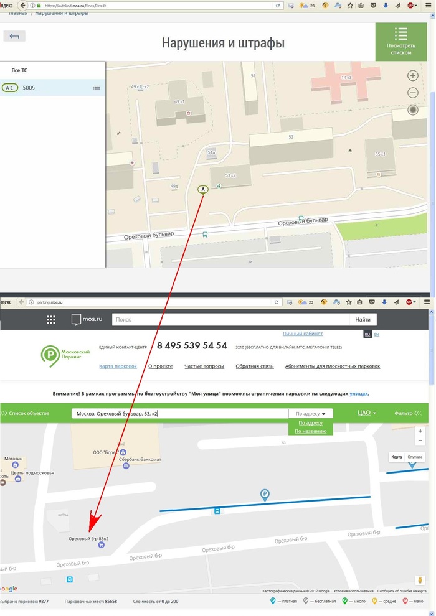
Task: Expand the 'Фильтр' filter panel
Action: pos(407,413)
